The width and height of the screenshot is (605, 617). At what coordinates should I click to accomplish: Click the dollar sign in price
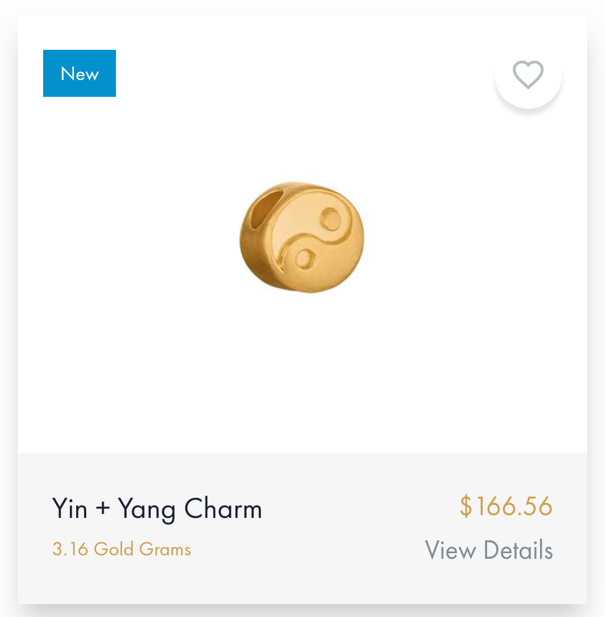pos(466,506)
